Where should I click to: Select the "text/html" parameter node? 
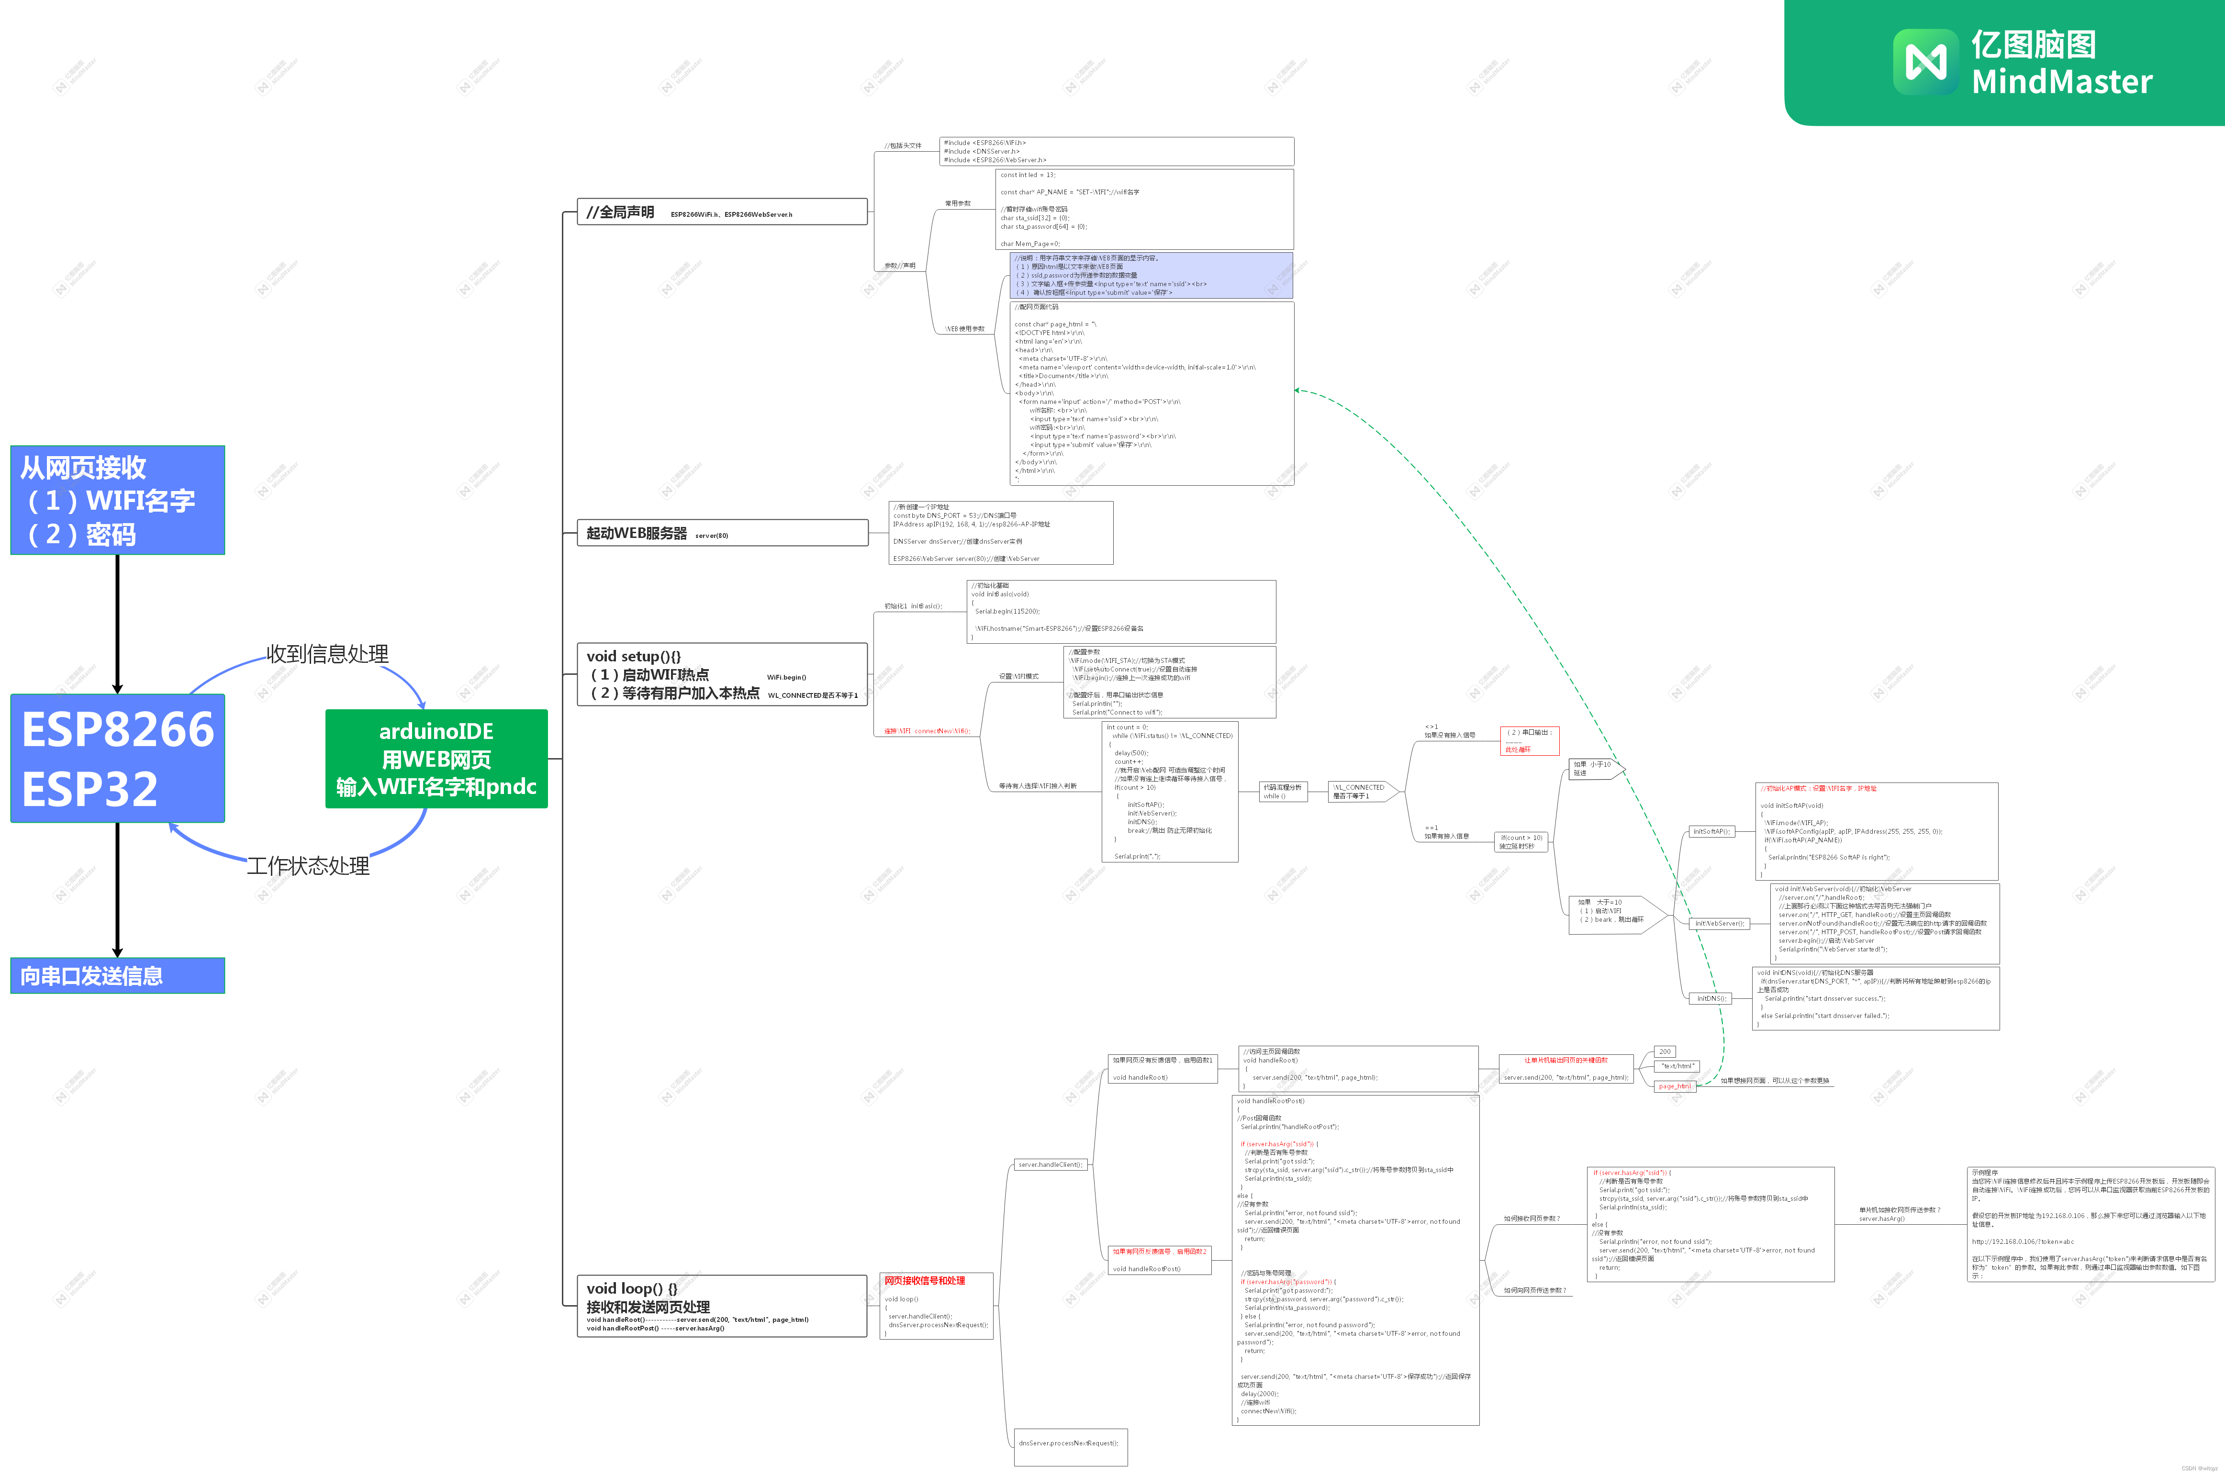pyautogui.click(x=1678, y=1066)
